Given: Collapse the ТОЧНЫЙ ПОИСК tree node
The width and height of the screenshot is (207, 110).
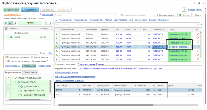Looking at the screenshot, I should click(x=16, y=82).
